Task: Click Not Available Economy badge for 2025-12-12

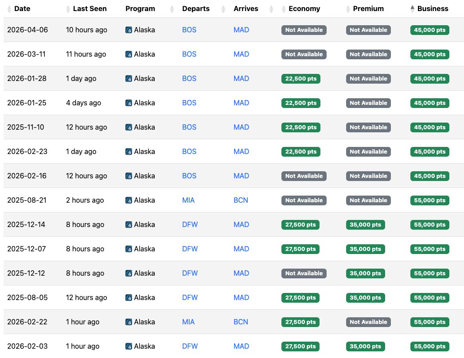Action: point(304,273)
